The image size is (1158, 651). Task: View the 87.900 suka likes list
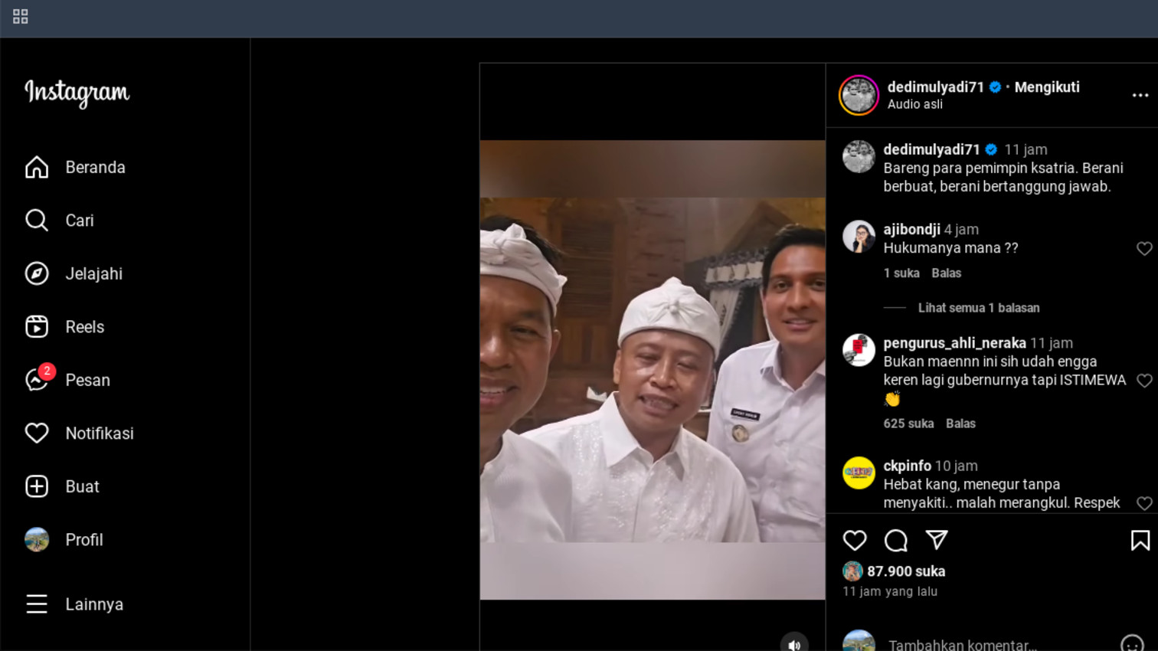[906, 571]
